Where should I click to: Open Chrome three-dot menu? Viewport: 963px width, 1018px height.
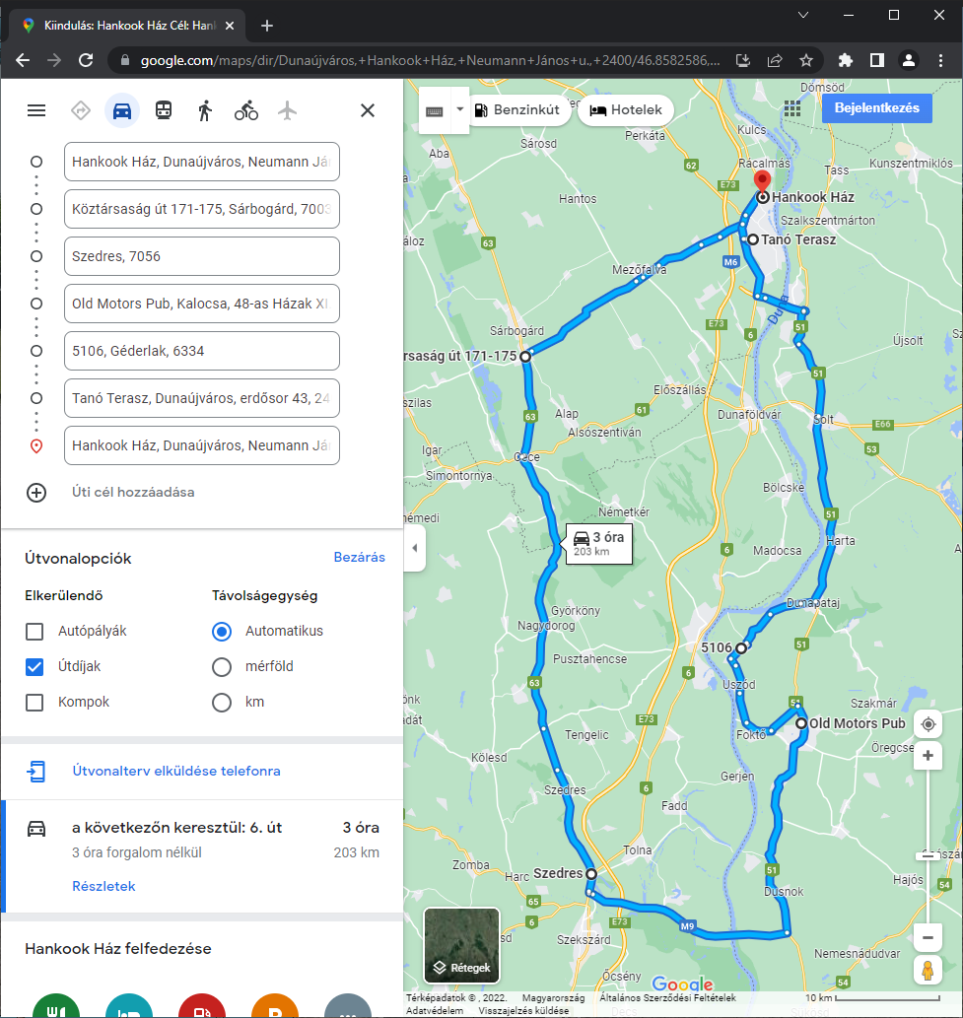coord(940,60)
